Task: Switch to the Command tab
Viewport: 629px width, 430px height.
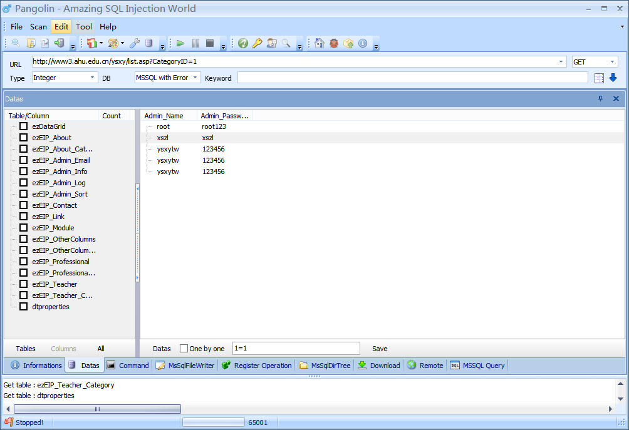Action: click(128, 366)
